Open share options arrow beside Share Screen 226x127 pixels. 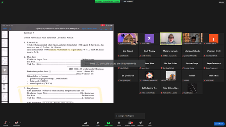(x=113, y=123)
